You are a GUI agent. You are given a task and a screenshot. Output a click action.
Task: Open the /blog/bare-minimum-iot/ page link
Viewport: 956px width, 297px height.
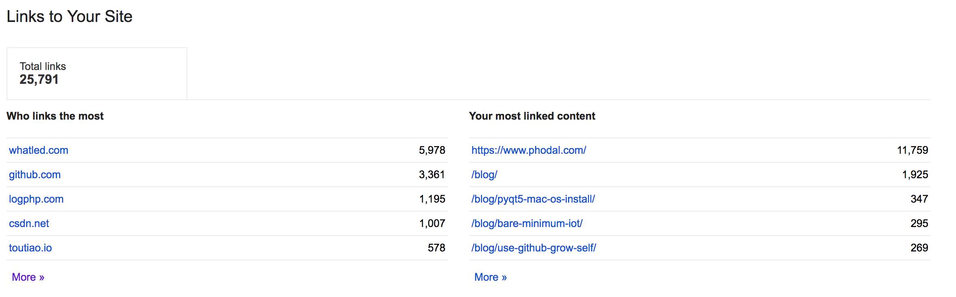tap(527, 223)
